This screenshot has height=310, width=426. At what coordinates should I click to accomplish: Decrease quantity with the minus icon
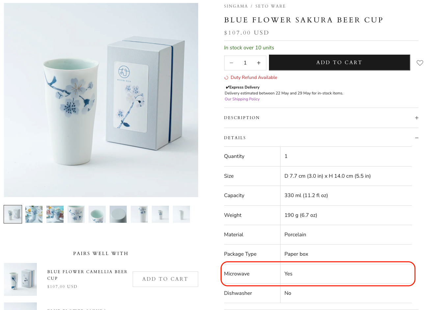[231, 63]
